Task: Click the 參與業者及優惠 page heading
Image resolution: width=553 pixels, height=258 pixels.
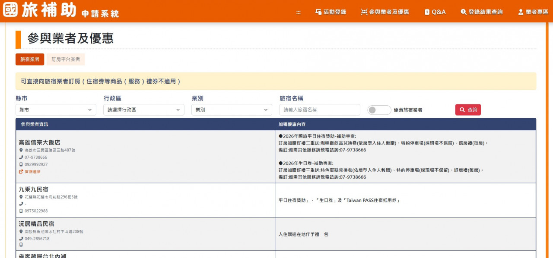Action: (70, 38)
